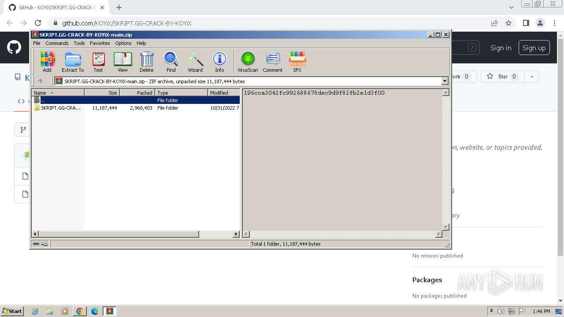This screenshot has width=564, height=317.
Task: Click the WinRAR taskbar button
Action: 109,311
